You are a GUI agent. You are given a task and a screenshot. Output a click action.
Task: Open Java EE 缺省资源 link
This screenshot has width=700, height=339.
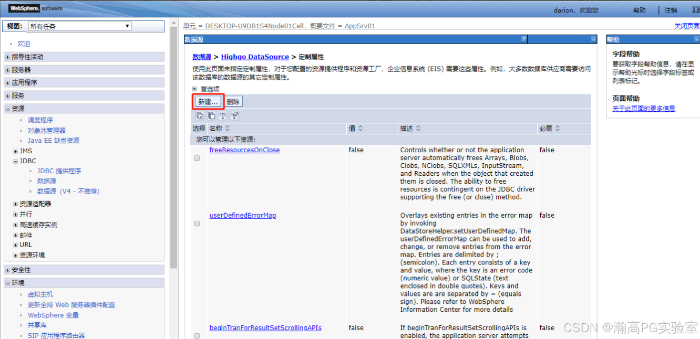54,141
